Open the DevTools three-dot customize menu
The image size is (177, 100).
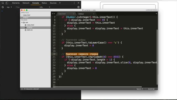pos(74,3)
